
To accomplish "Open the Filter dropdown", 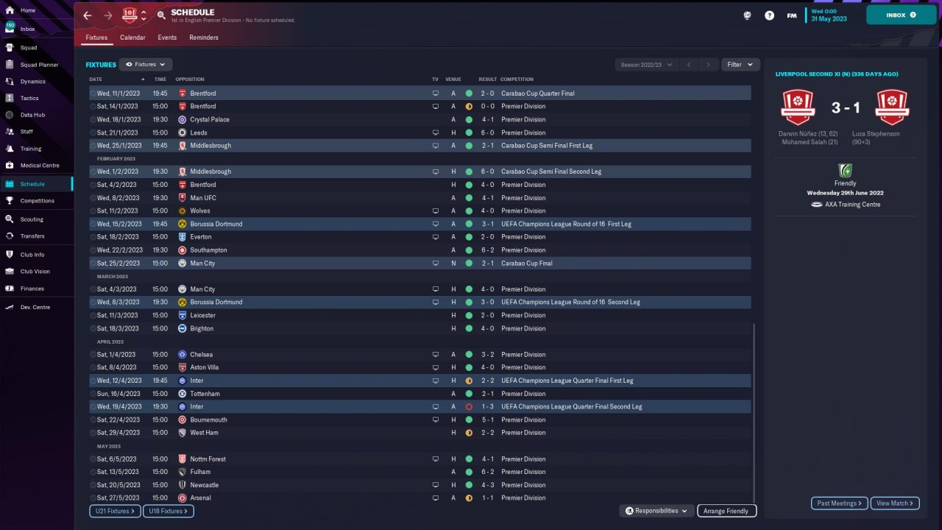I will (x=740, y=65).
